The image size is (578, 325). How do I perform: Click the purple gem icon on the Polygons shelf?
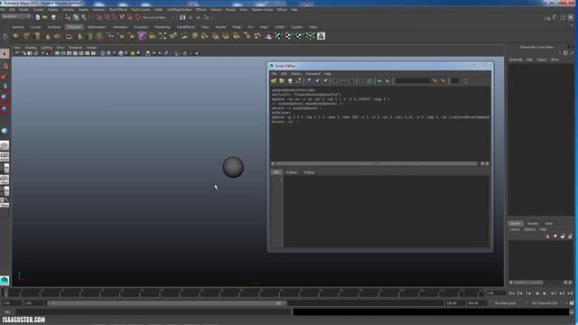142,36
